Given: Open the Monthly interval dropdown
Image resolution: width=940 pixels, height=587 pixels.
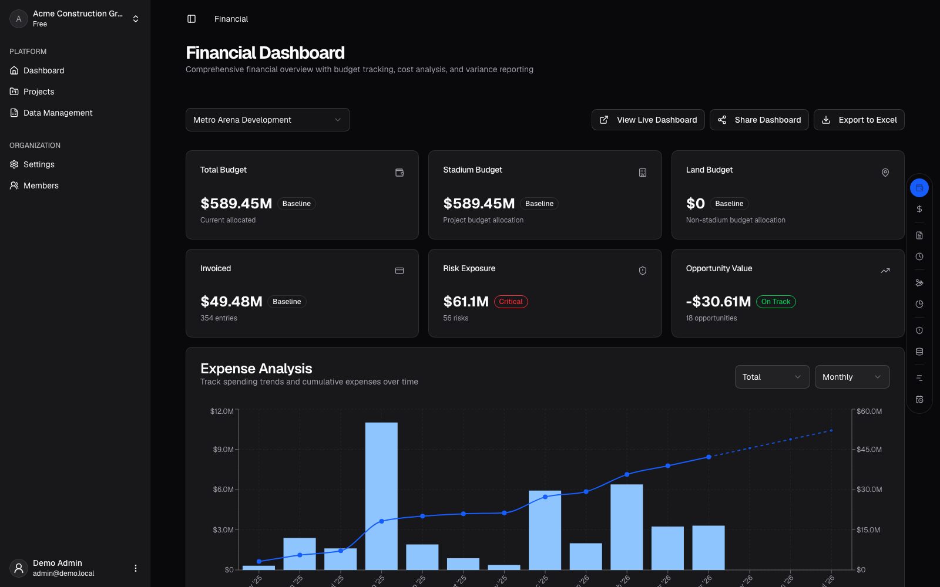Looking at the screenshot, I should [x=852, y=377].
